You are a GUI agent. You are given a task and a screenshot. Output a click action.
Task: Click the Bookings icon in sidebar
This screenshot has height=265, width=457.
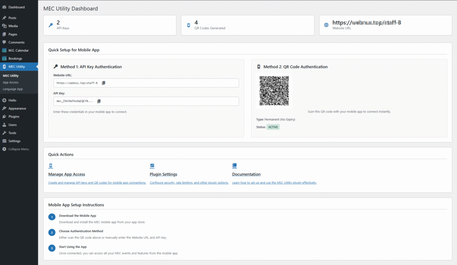[x=4, y=58]
